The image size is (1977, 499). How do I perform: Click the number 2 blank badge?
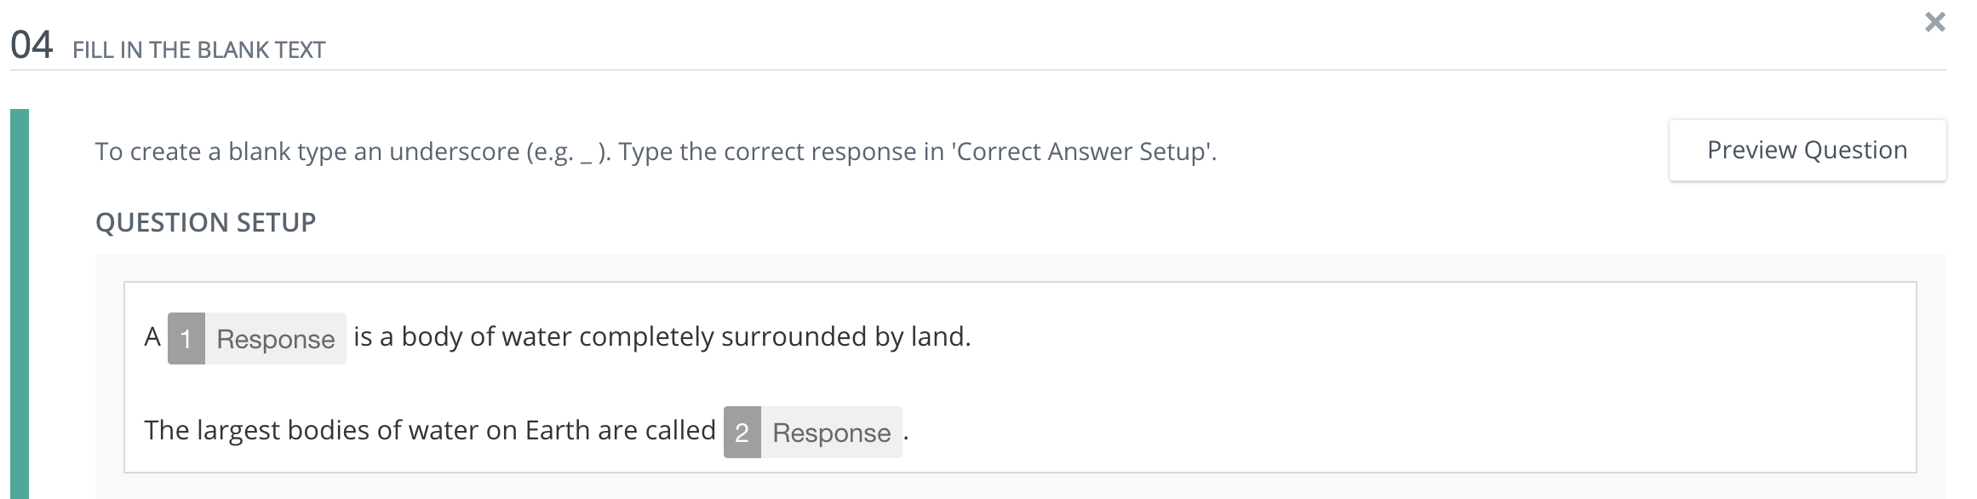pos(742,433)
